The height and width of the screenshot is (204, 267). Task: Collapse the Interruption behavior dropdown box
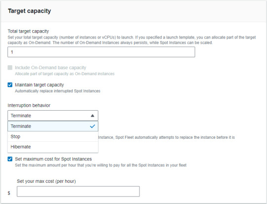[53, 116]
